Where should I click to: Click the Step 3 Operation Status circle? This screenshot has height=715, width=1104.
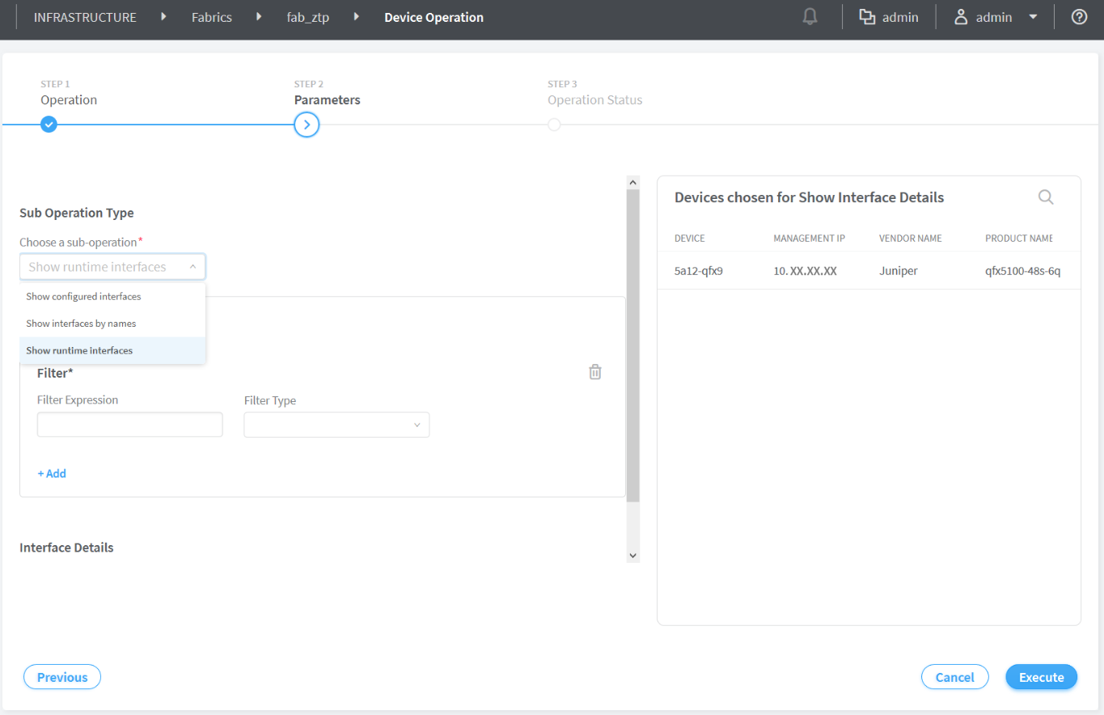tap(554, 125)
